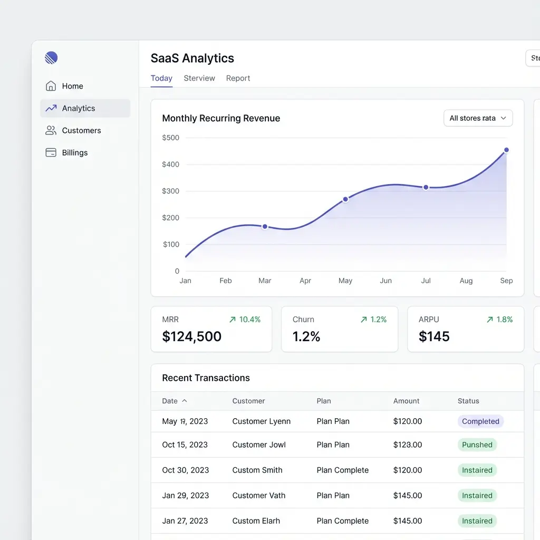
Task: Click the Punshed status badge
Action: (x=477, y=445)
